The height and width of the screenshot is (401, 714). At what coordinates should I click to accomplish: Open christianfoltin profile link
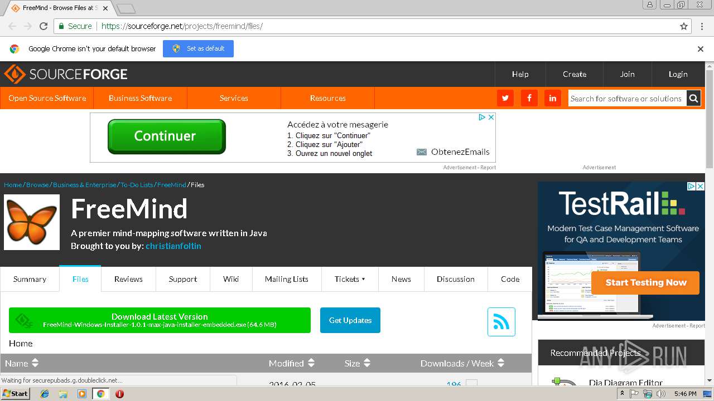173,246
